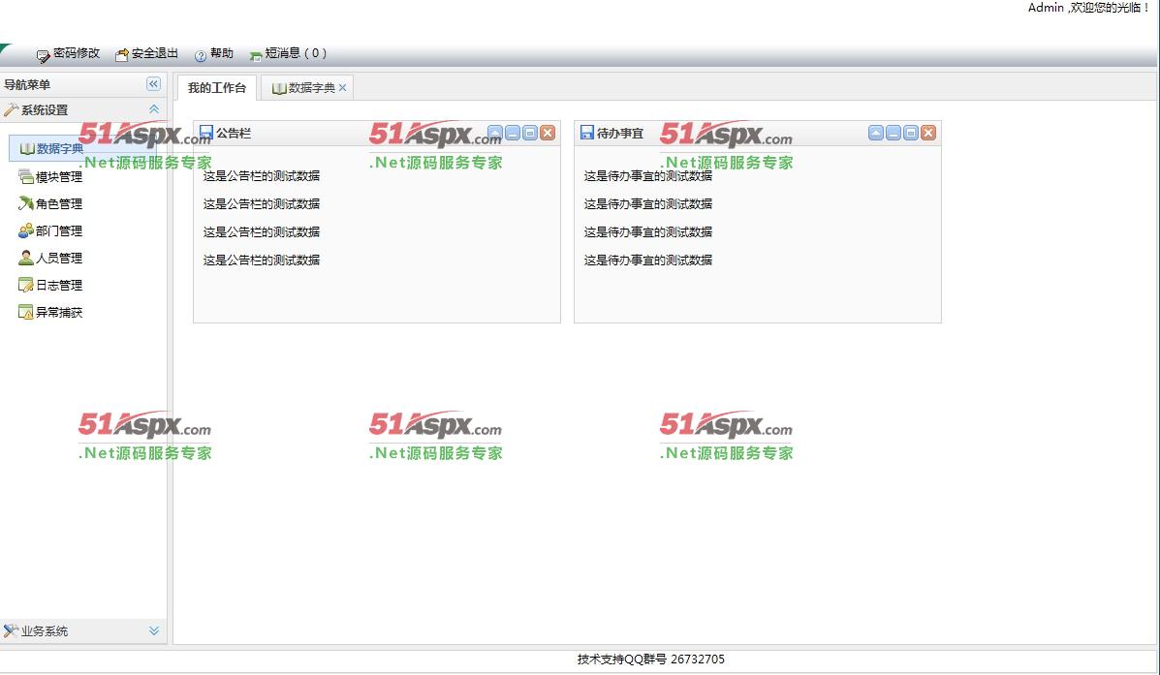Click the 业务系统 tools icon
Viewport: 1160px width, 675px height.
click(11, 630)
